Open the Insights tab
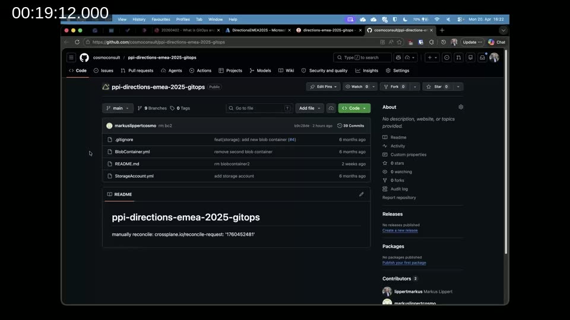This screenshot has width=570, height=320. 367,71
